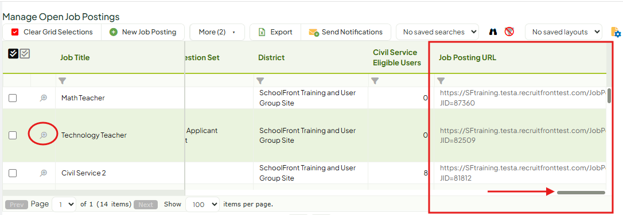The height and width of the screenshot is (215, 623).
Task: Sort by the District column header
Action: 271,58
